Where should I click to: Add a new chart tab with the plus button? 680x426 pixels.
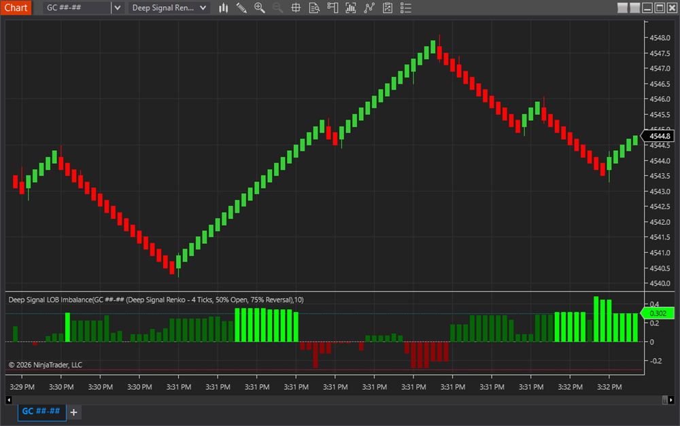(x=73, y=412)
